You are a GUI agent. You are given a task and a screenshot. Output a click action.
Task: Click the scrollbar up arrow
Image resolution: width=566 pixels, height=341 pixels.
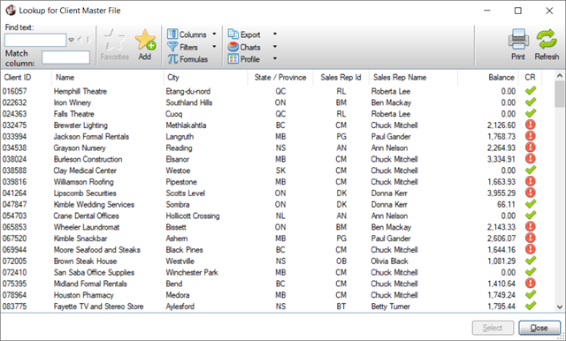(x=560, y=76)
